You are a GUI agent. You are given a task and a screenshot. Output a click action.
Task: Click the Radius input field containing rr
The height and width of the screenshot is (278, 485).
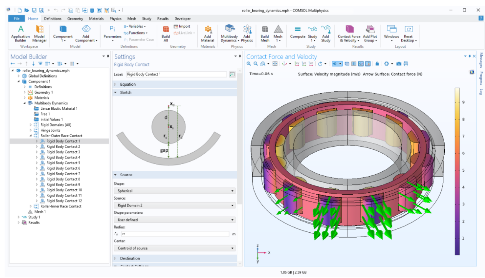click(175, 234)
